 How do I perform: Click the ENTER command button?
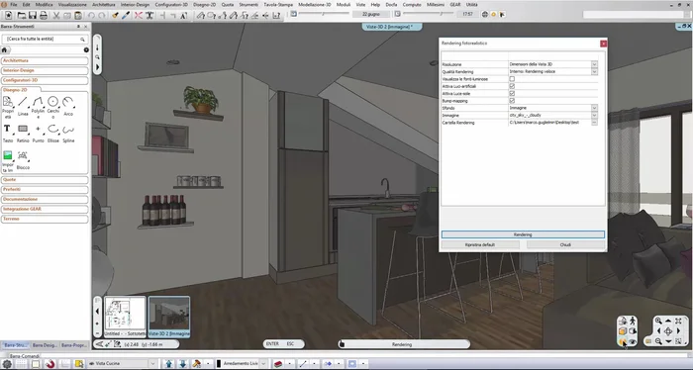272,344
